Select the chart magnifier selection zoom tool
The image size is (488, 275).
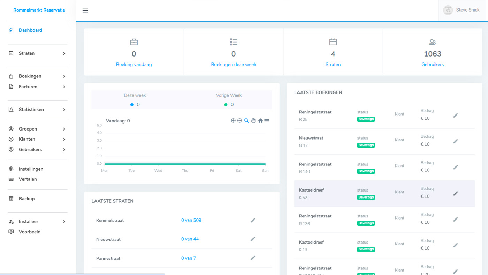click(x=246, y=121)
